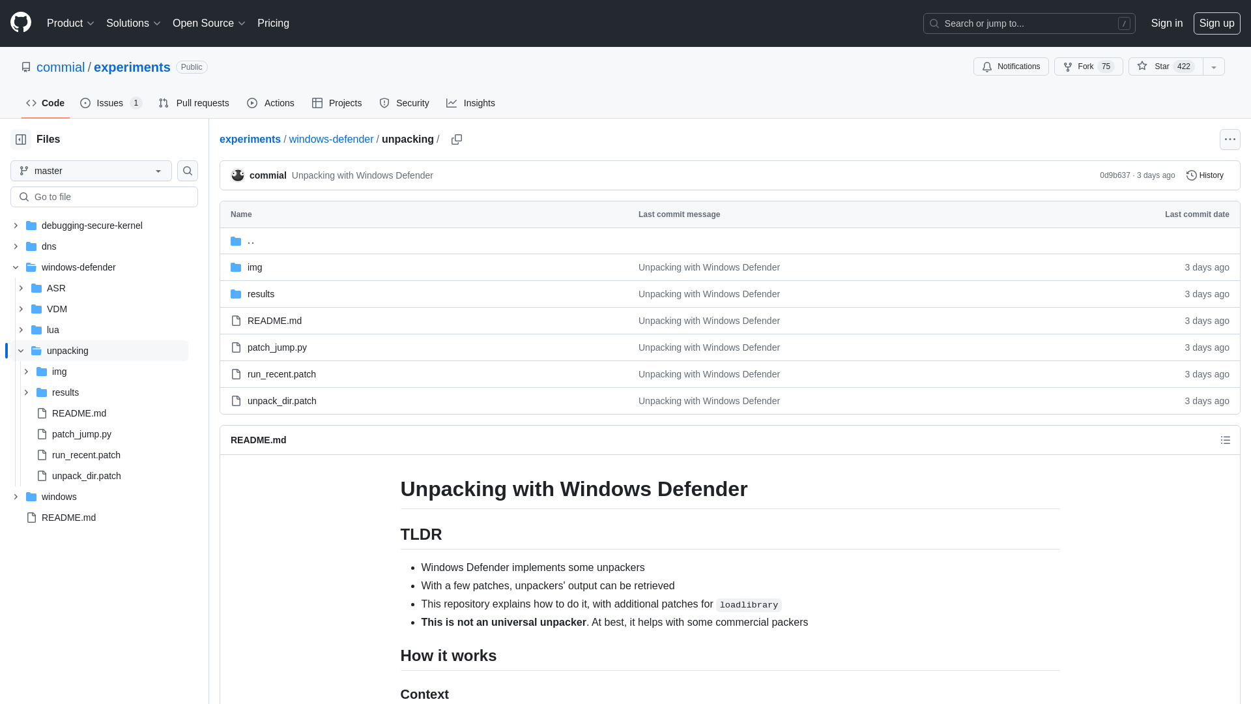Open experiments repository title link
This screenshot has width=1251, height=704.
132,67
